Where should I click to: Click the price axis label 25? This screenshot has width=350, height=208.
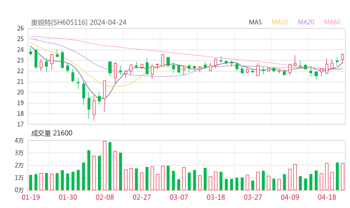click(20, 39)
